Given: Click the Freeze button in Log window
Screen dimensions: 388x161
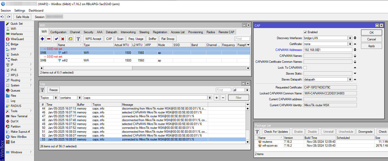Looking at the screenshot, I should [x=54, y=90].
